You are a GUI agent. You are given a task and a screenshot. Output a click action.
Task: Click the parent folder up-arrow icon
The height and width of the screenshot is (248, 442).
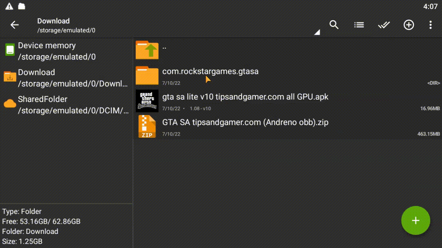pyautogui.click(x=147, y=50)
